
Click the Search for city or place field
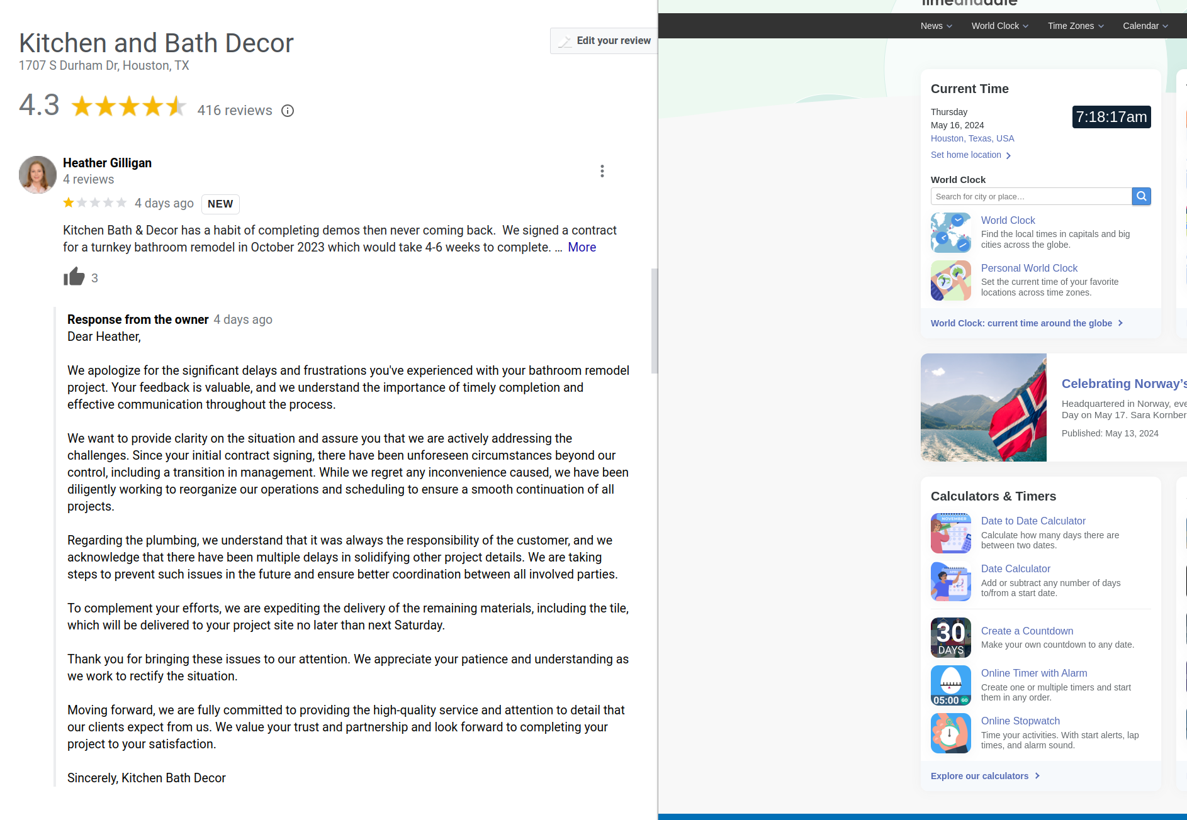coord(1031,196)
